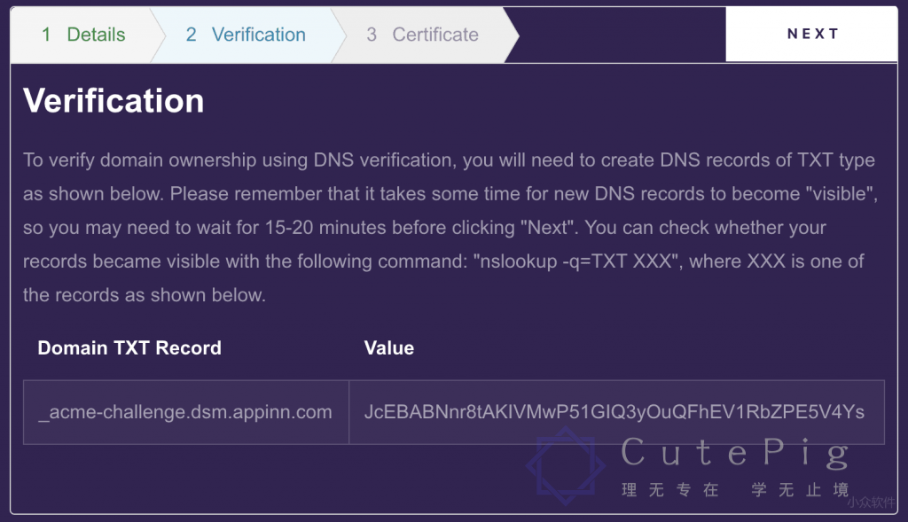Click the number 3 step indicator
Screen dimensions: 908x522
pyautogui.click(x=372, y=35)
